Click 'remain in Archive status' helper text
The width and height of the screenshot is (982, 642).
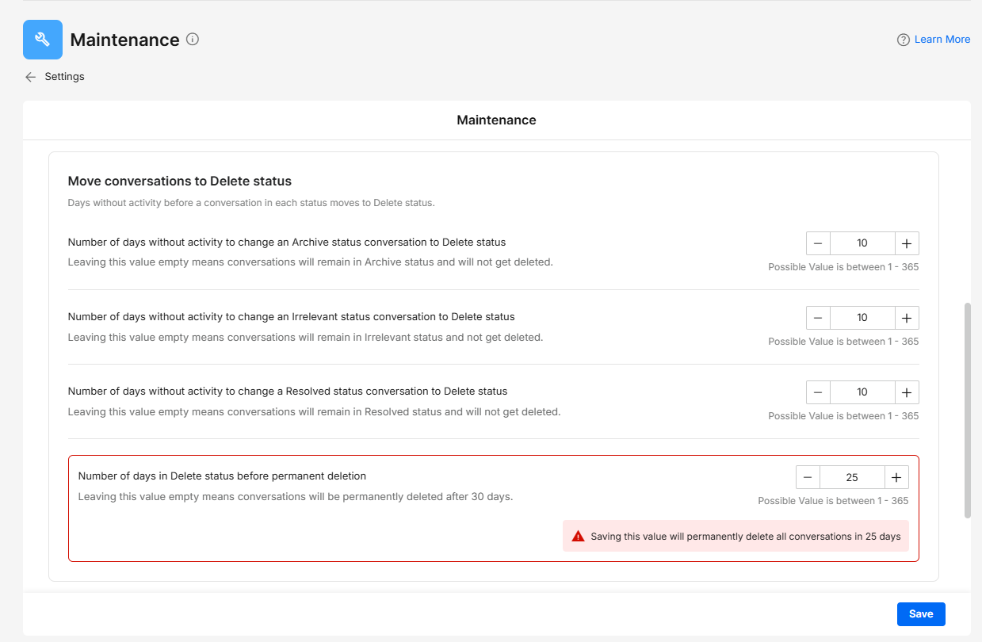(x=310, y=262)
